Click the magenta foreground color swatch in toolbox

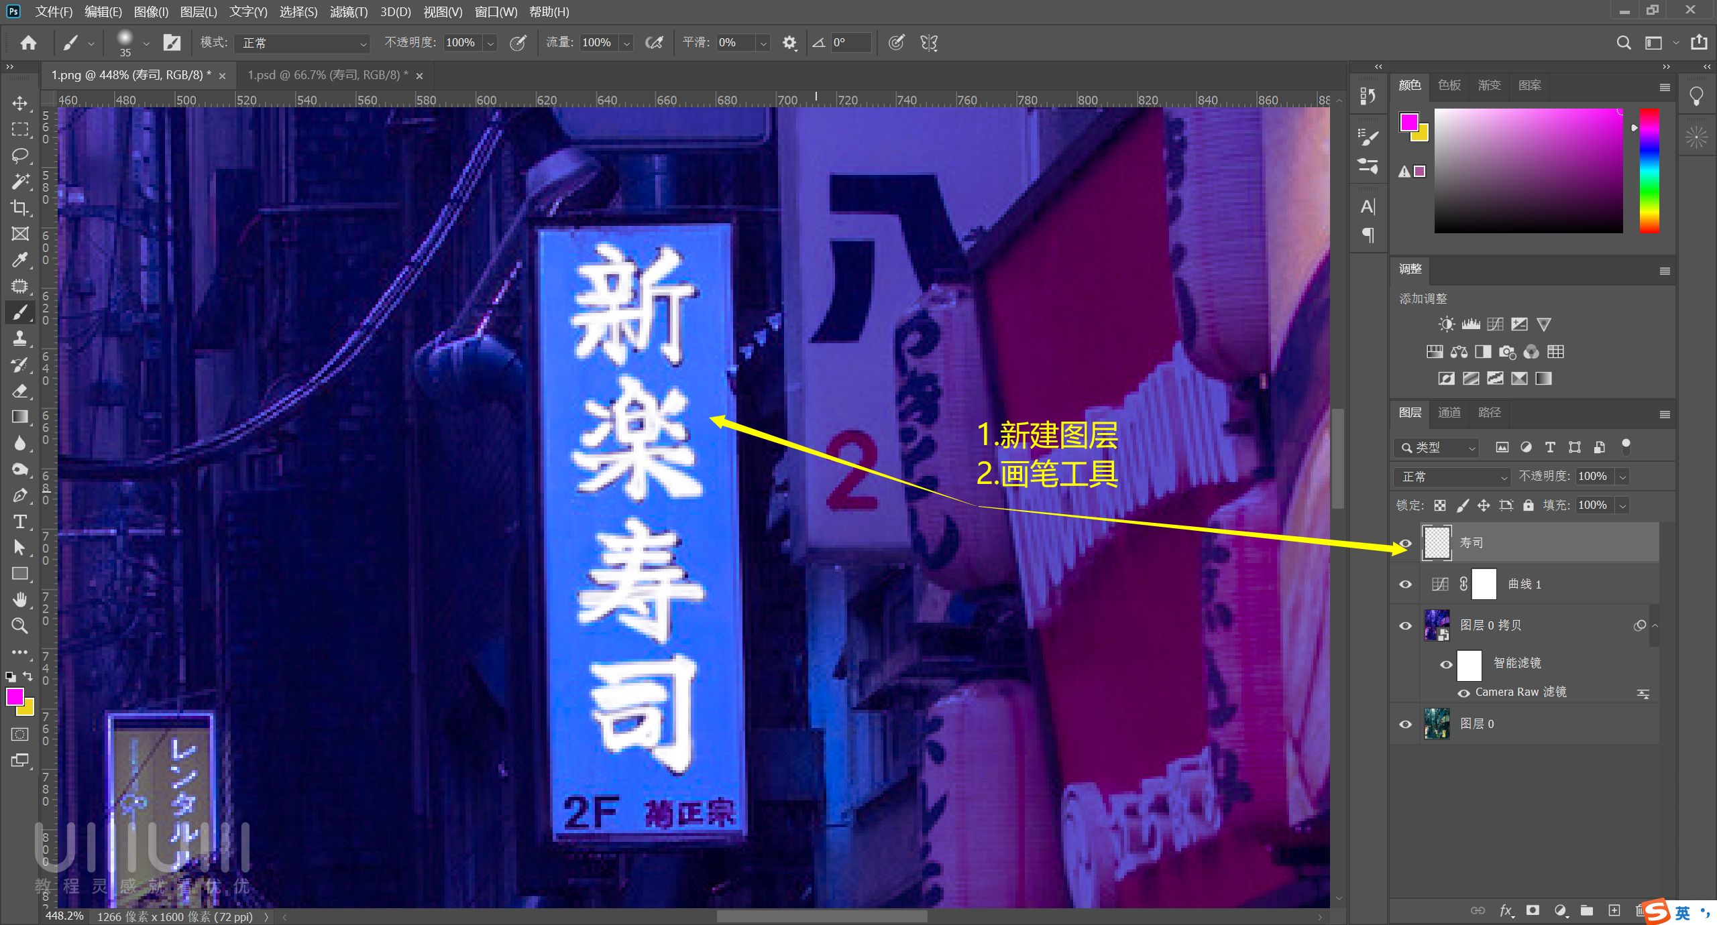tap(15, 697)
